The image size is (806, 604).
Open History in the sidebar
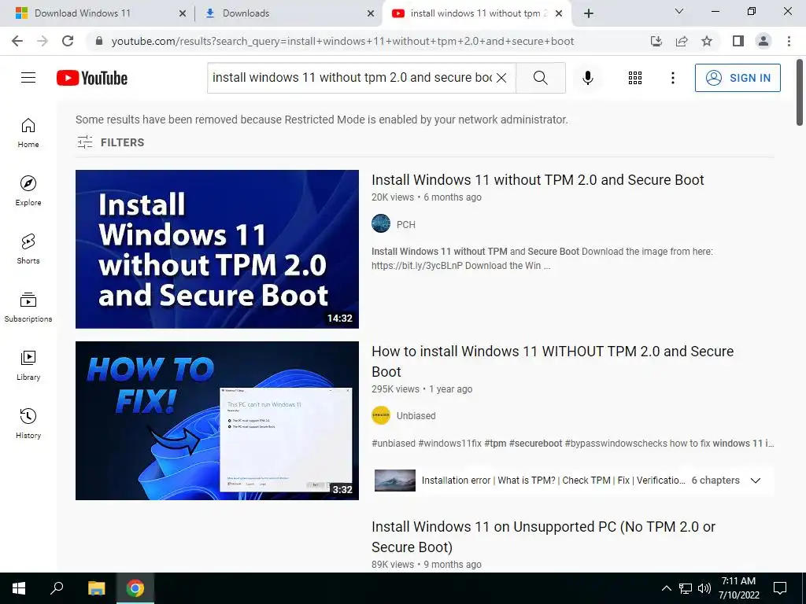point(28,423)
